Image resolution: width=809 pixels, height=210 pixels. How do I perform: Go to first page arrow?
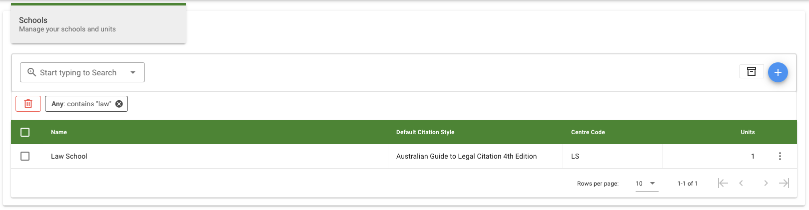[723, 183]
